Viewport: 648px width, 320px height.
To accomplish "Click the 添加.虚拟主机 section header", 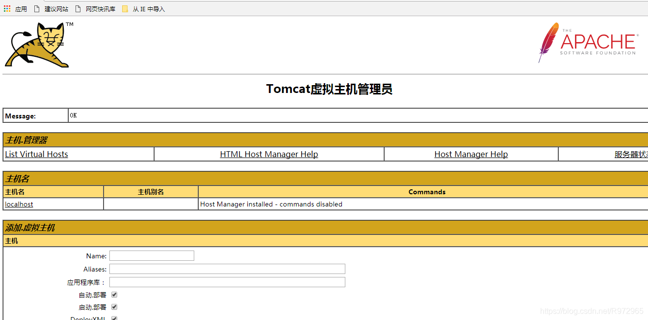I will [x=326, y=228].
